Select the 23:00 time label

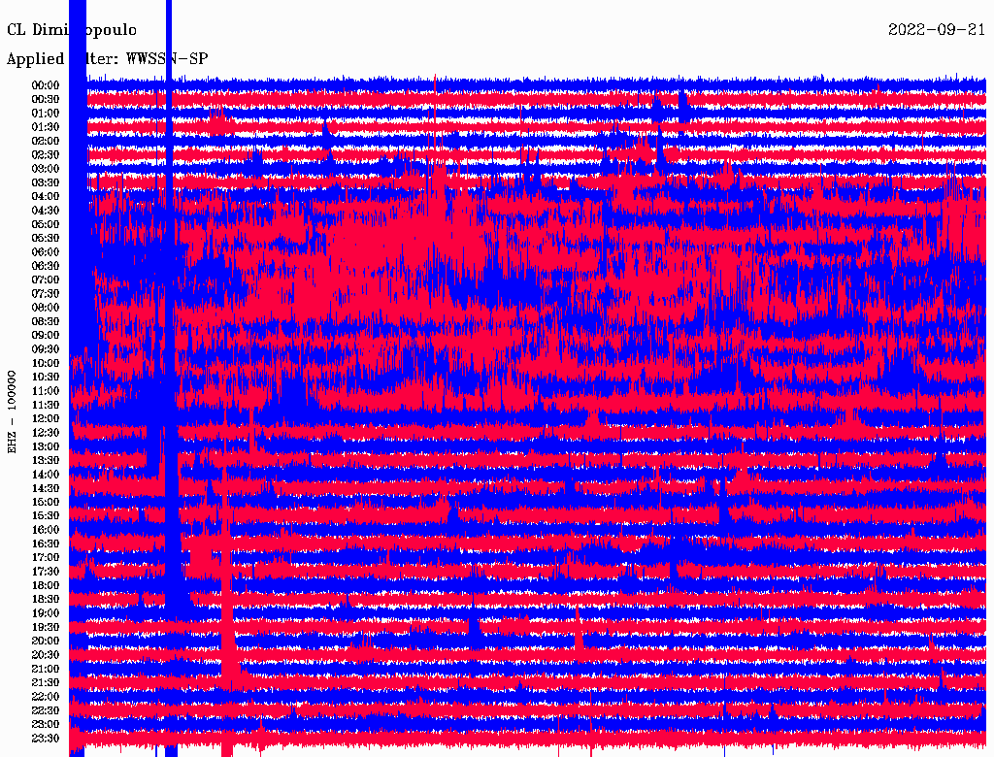coord(46,724)
